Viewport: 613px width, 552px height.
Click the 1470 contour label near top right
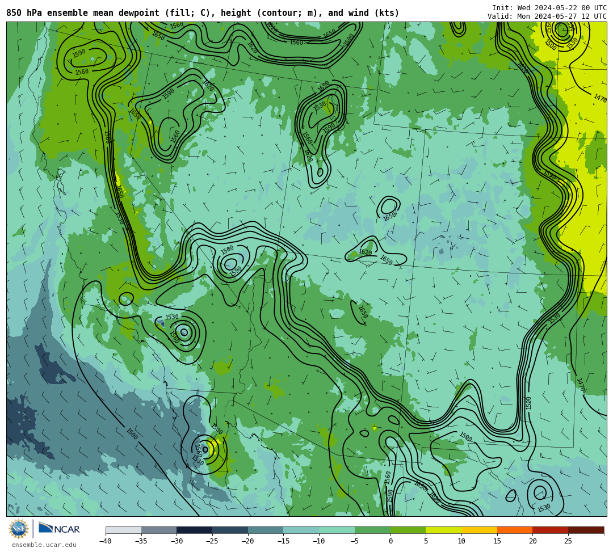pyautogui.click(x=600, y=98)
